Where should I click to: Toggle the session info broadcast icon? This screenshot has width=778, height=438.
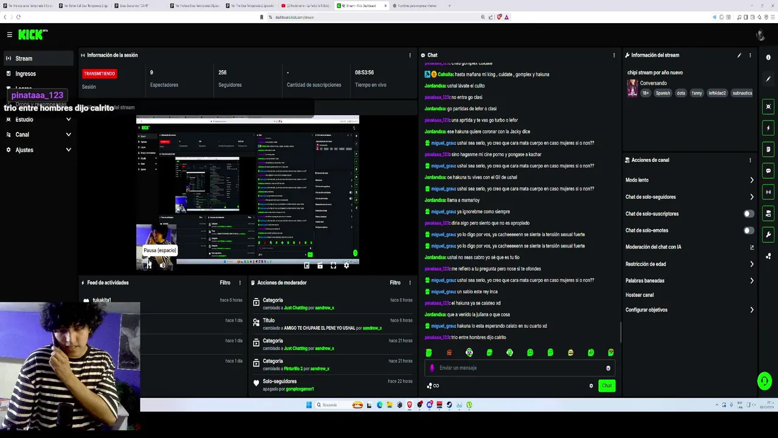768,192
